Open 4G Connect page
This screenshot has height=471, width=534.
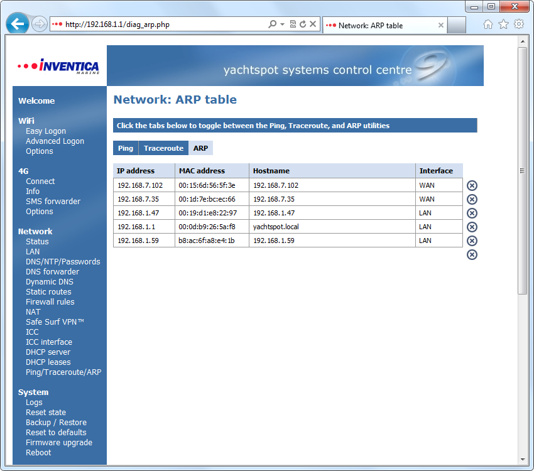(40, 181)
